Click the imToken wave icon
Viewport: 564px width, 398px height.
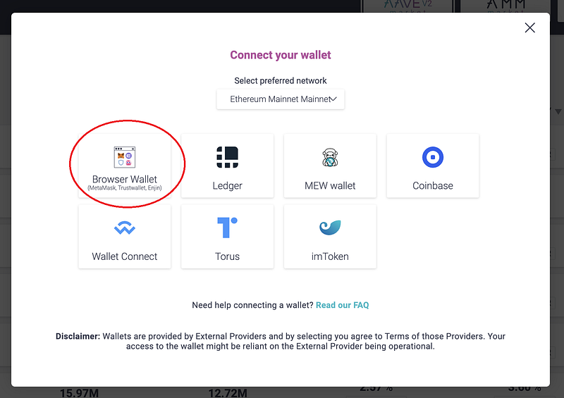click(330, 228)
